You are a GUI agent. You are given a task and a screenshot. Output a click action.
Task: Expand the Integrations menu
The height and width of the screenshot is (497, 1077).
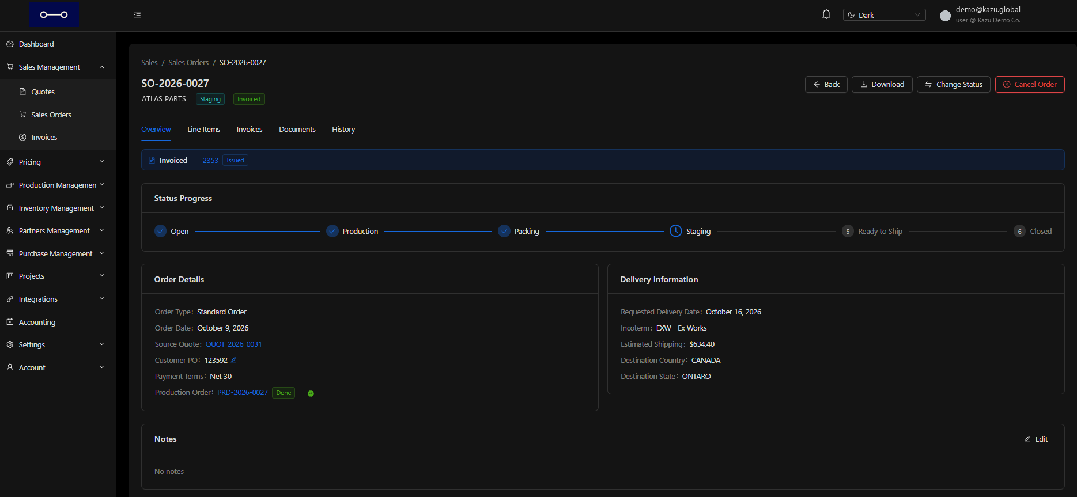pos(58,299)
